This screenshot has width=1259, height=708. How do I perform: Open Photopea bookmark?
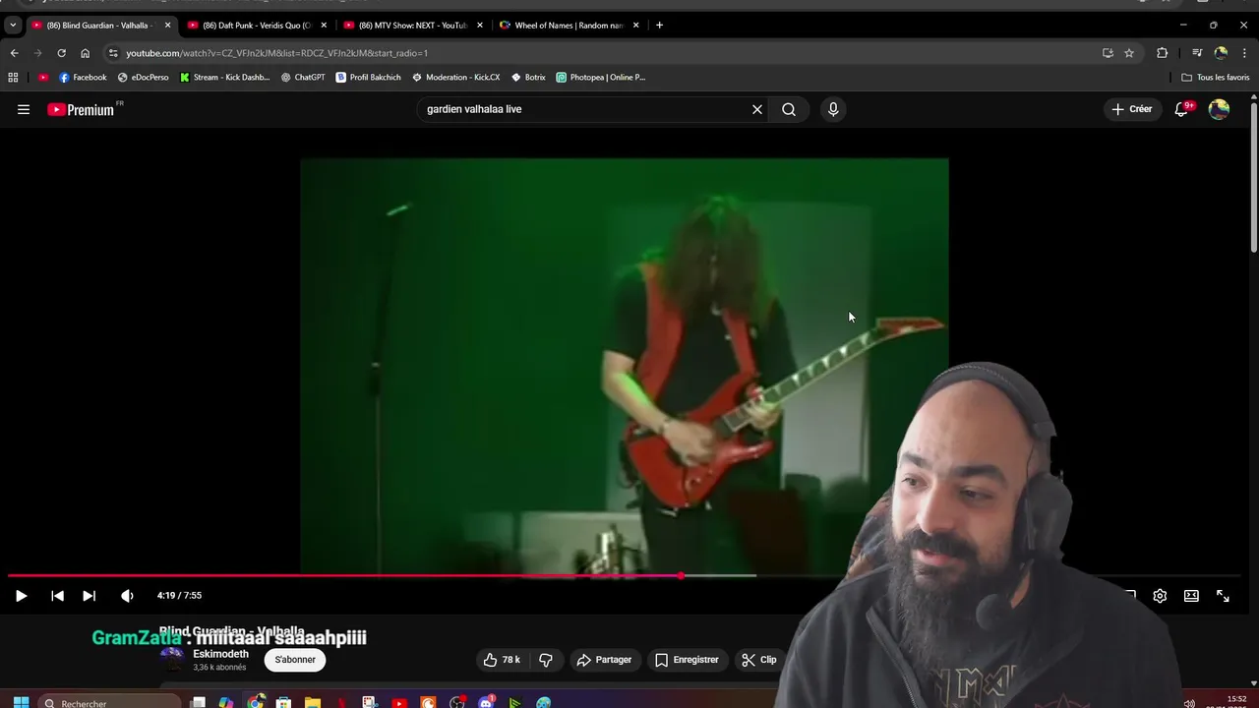coord(600,77)
